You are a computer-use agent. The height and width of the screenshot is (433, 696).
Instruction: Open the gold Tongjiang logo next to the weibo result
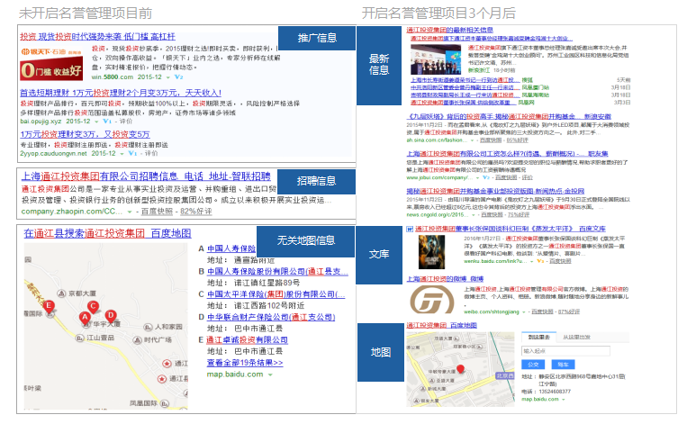coord(431,299)
